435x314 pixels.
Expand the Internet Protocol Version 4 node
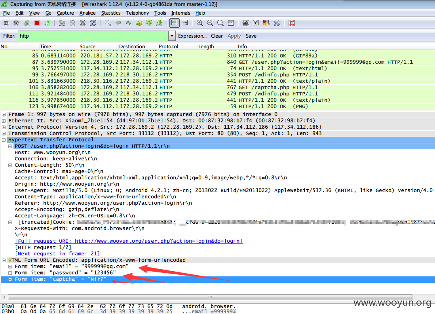[x=4, y=127]
